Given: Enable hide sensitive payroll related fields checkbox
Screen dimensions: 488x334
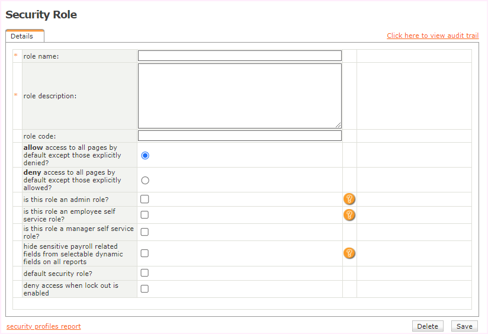Looking at the screenshot, I should 145,253.
